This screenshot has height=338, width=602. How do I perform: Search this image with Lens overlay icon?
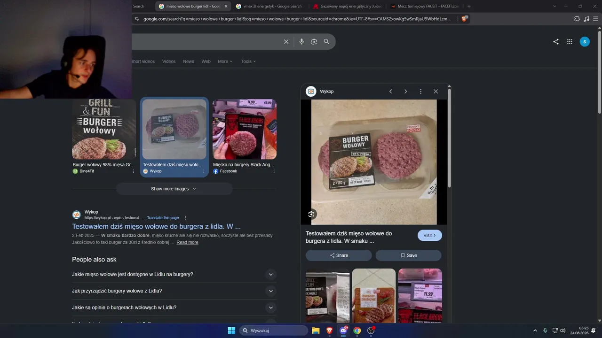pyautogui.click(x=311, y=214)
